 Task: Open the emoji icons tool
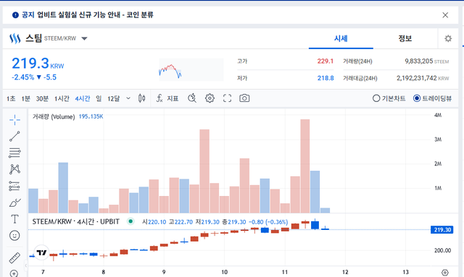pos(14,235)
